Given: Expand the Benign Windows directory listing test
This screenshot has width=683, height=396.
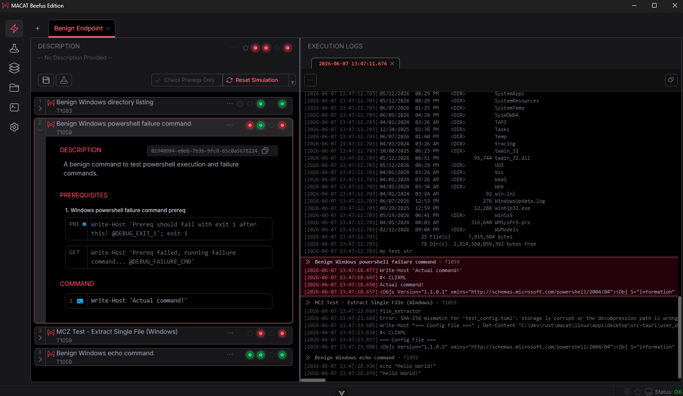Looking at the screenshot, I should pos(40,108).
